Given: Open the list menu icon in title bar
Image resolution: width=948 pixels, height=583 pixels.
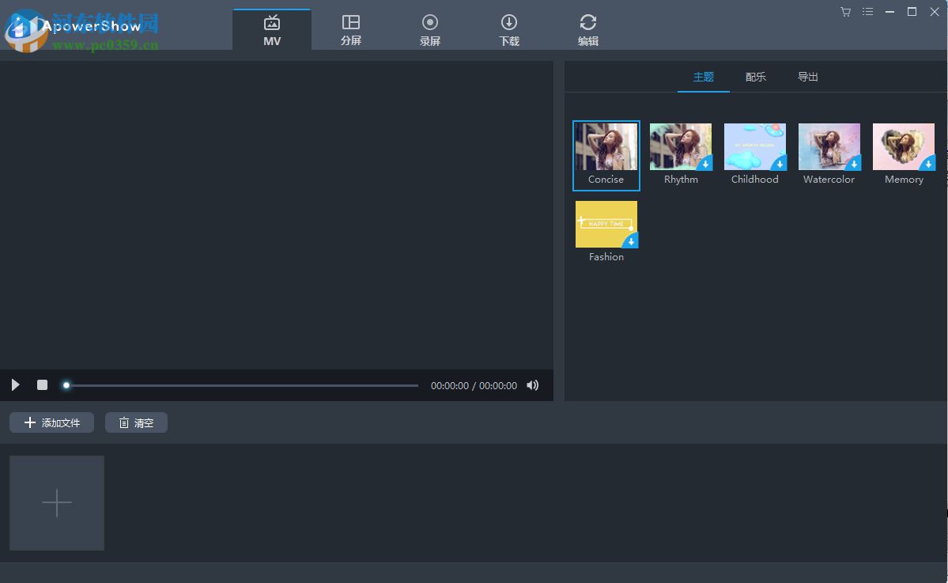Looking at the screenshot, I should [x=867, y=12].
